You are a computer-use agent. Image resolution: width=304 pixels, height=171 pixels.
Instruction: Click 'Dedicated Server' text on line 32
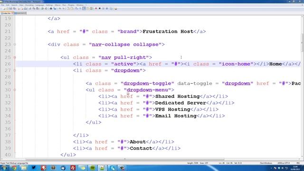point(180,103)
